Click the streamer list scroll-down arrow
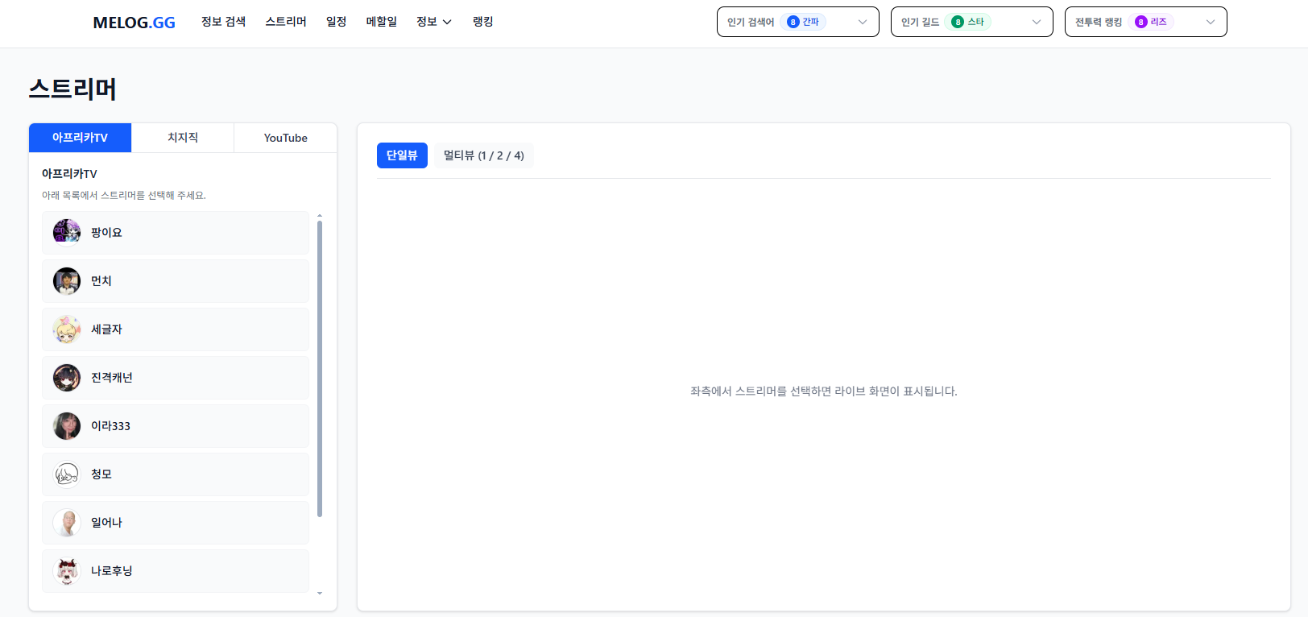This screenshot has width=1308, height=617. [x=320, y=593]
